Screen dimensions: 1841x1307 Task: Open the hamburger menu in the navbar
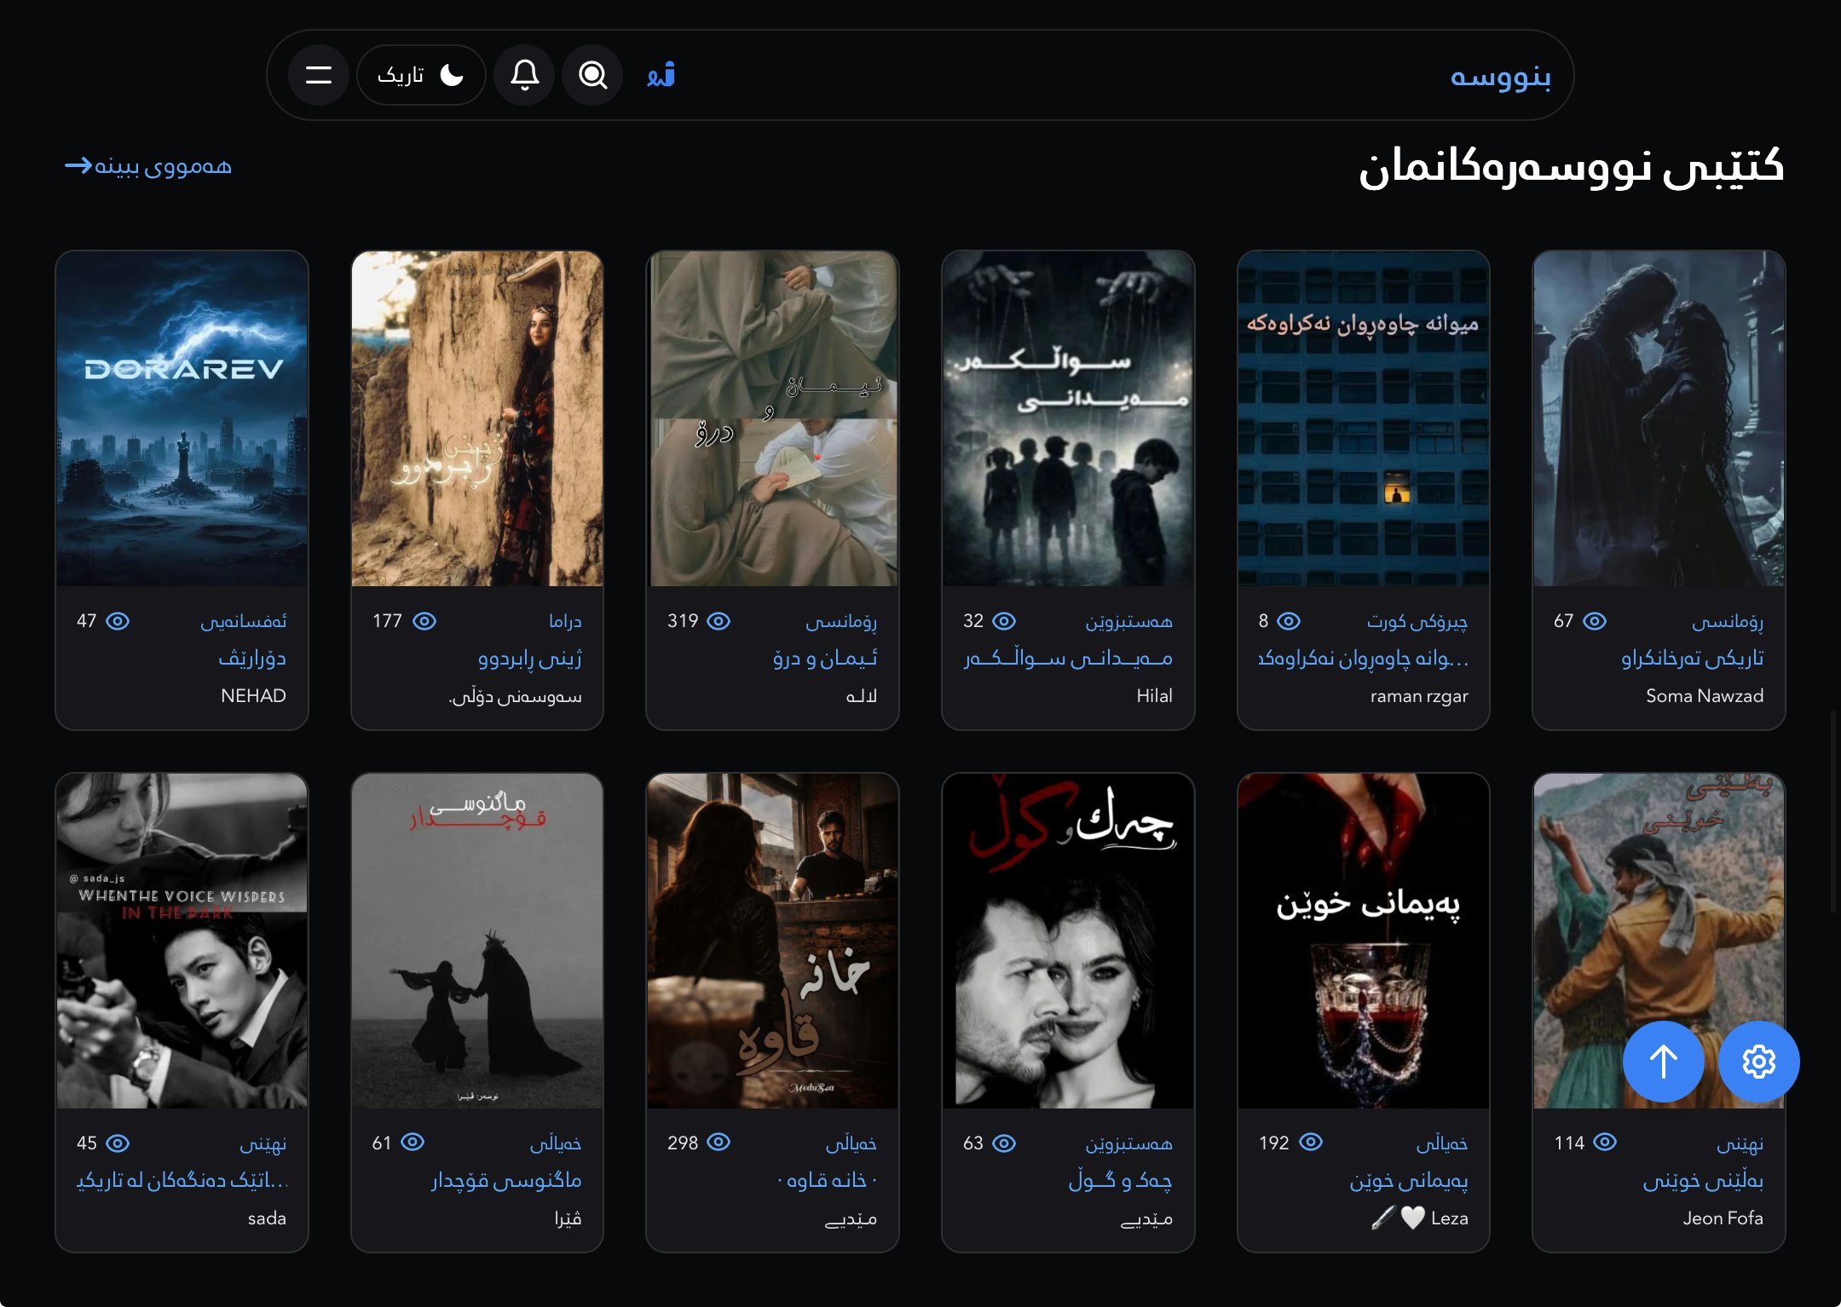[x=318, y=75]
